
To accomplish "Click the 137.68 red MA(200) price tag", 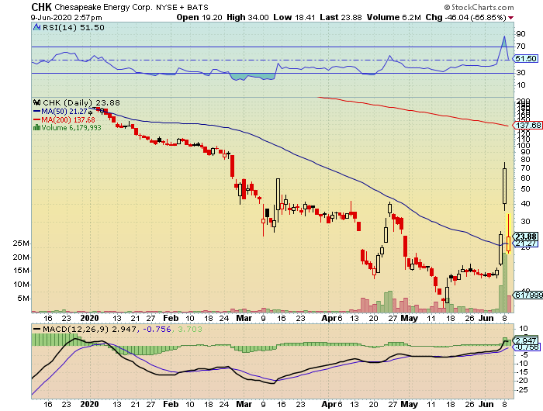I will click(527, 126).
